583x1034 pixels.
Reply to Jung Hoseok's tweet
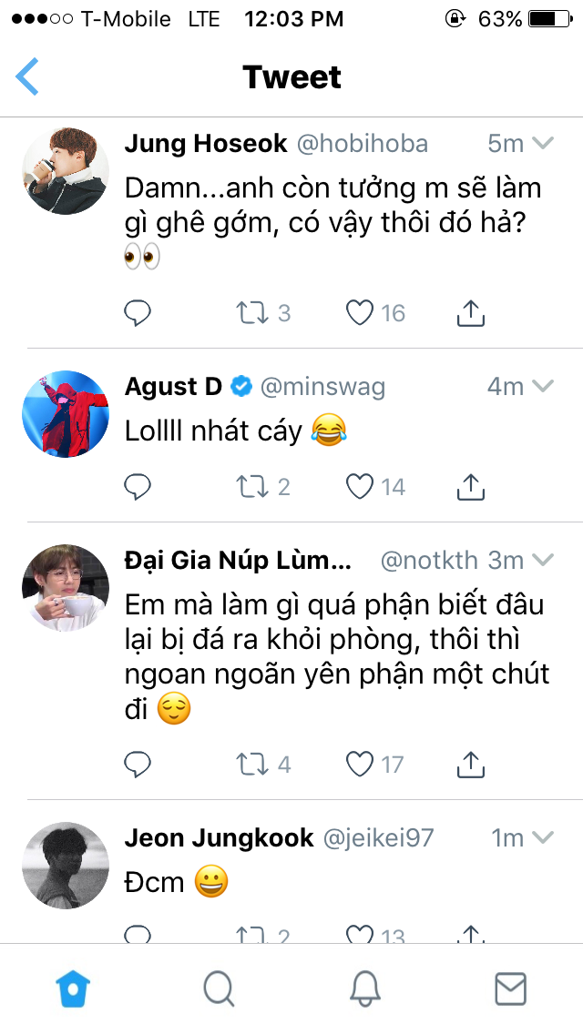coord(138,313)
